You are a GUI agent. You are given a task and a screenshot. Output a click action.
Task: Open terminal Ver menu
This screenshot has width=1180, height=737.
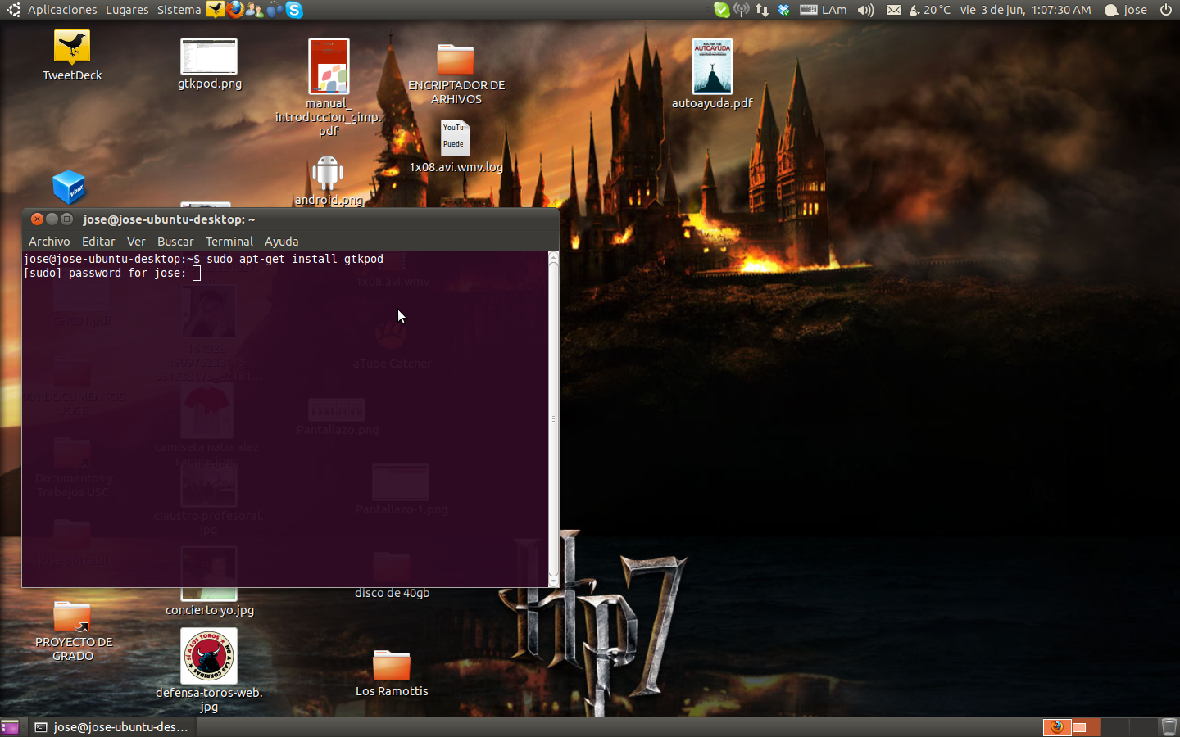click(136, 242)
